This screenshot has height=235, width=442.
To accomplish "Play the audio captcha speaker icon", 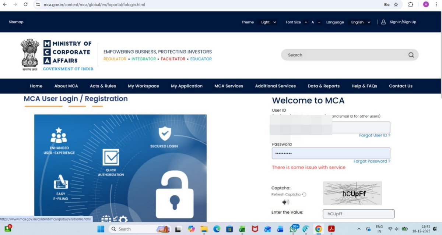I will click(285, 202).
